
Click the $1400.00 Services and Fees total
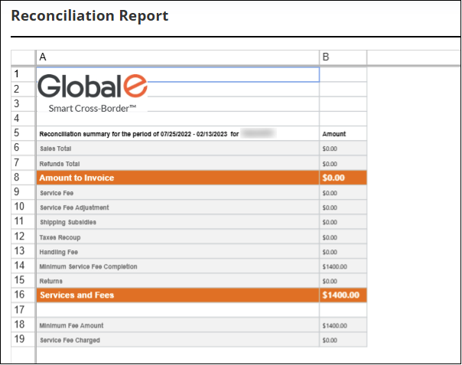341,295
